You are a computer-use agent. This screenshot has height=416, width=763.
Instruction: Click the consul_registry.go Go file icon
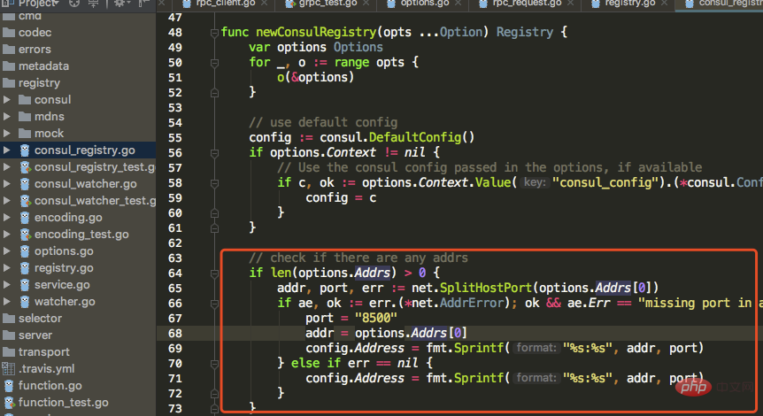tap(25, 150)
